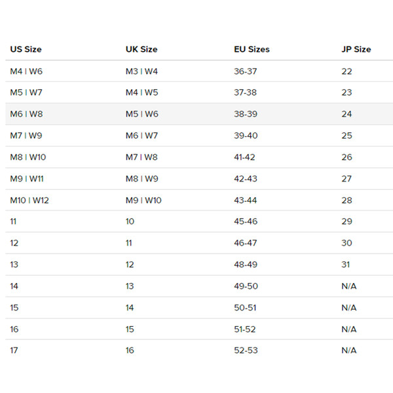This screenshot has height=393, width=393.
Task: Select EU size 48-49 cell
Action: click(246, 265)
